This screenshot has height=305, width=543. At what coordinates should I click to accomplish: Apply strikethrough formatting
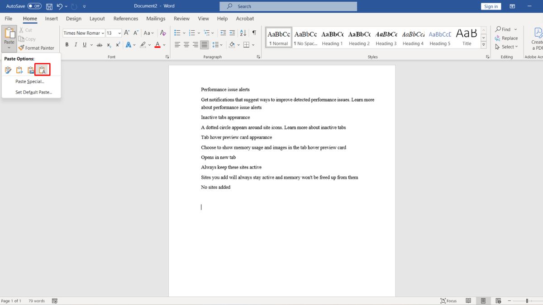99,45
